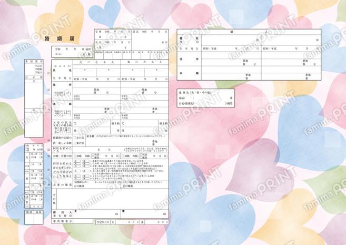Select wife's given name (名) field
The height and width of the screenshot is (245, 346).
coord(156,72)
